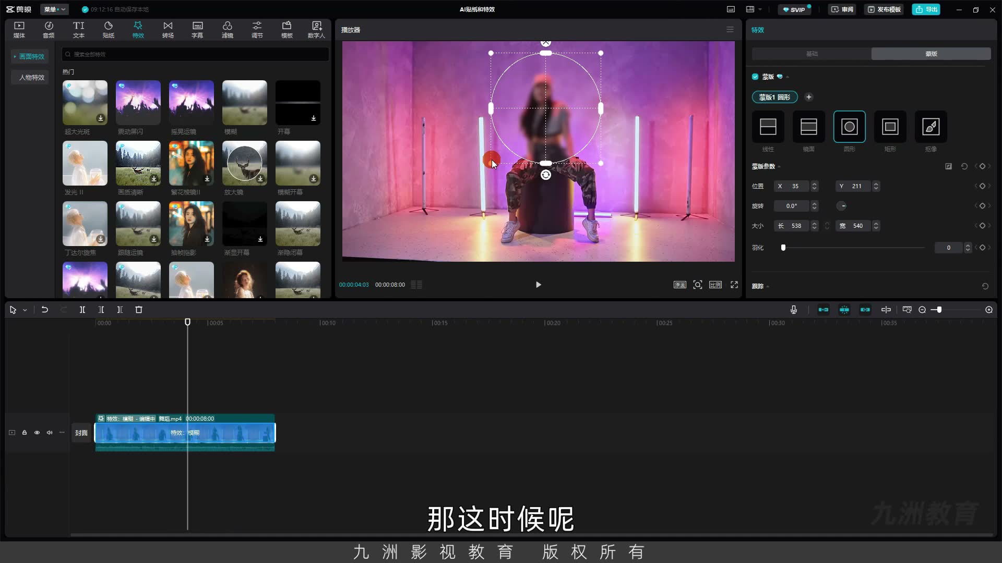This screenshot has width=1002, height=563.
Task: Toggle auto snapping in timeline toolbar
Action: click(x=844, y=310)
